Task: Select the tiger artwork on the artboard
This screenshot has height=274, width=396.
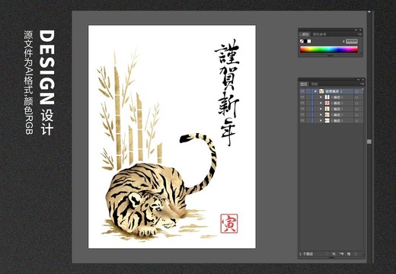Action: coord(160,185)
